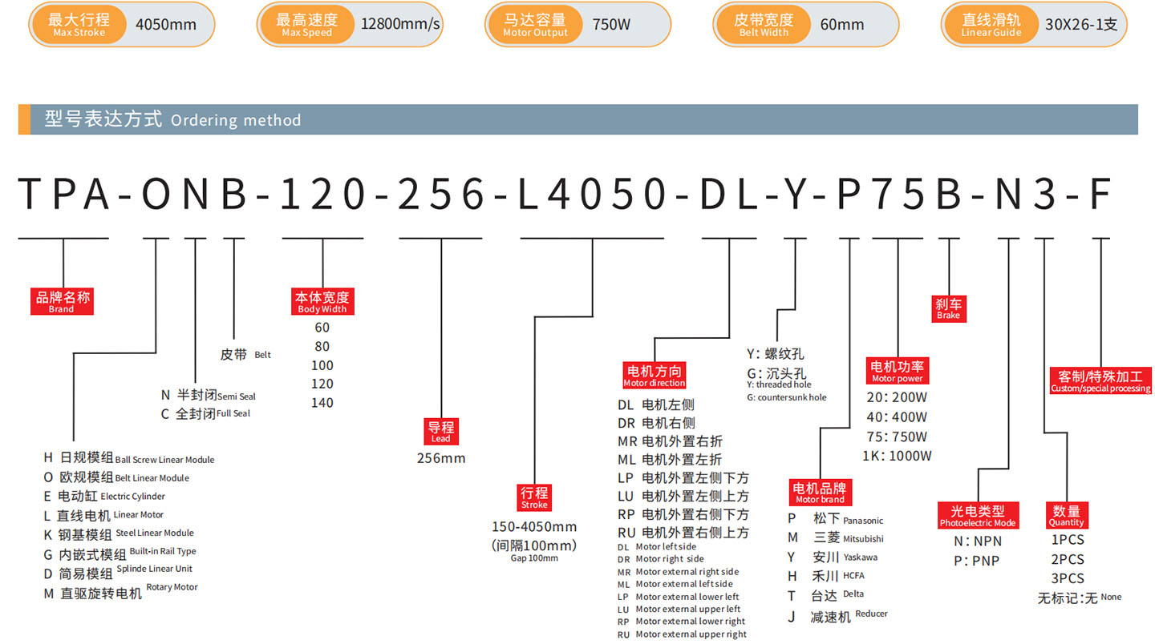The image size is (1155, 644).
Task: Click the 皮带 Belt label
Action: 245,354
